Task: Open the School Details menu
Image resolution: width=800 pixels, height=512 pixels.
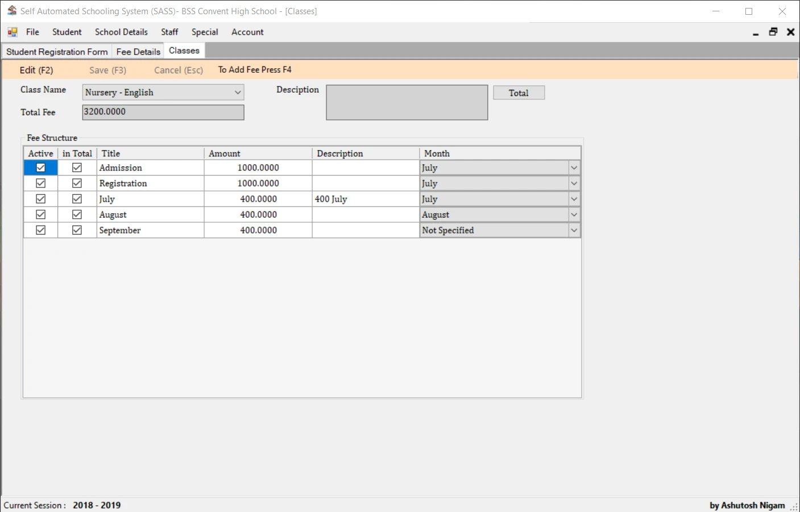Action: coord(121,32)
